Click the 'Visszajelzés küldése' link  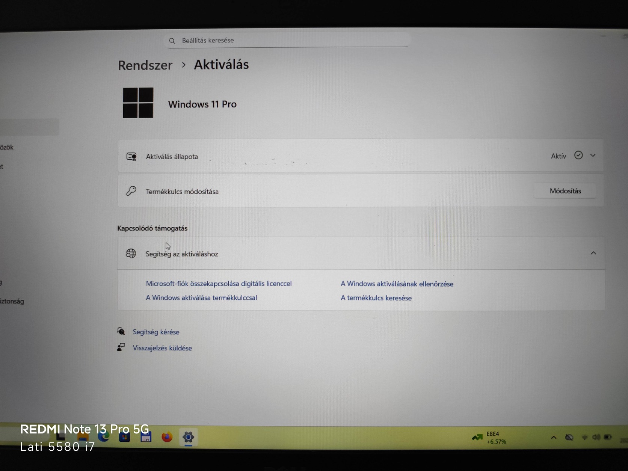pos(162,348)
